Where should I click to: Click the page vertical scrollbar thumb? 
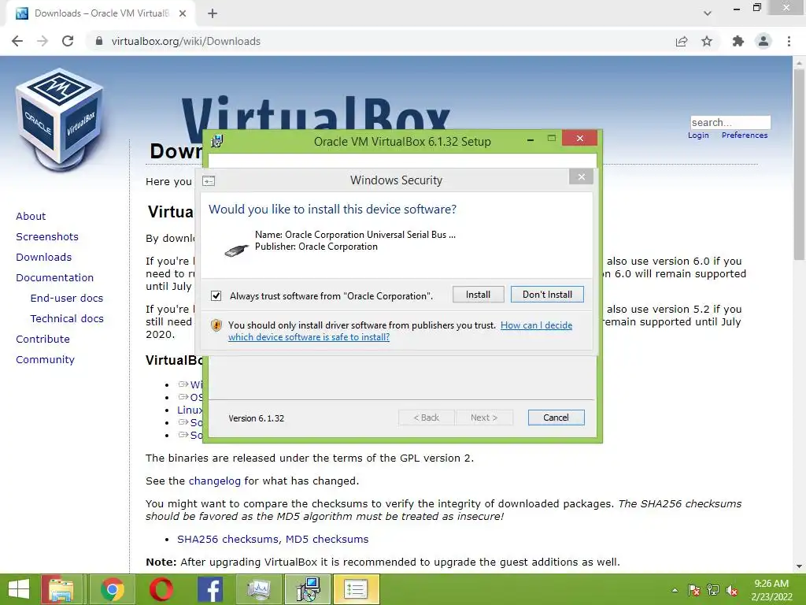point(799,165)
